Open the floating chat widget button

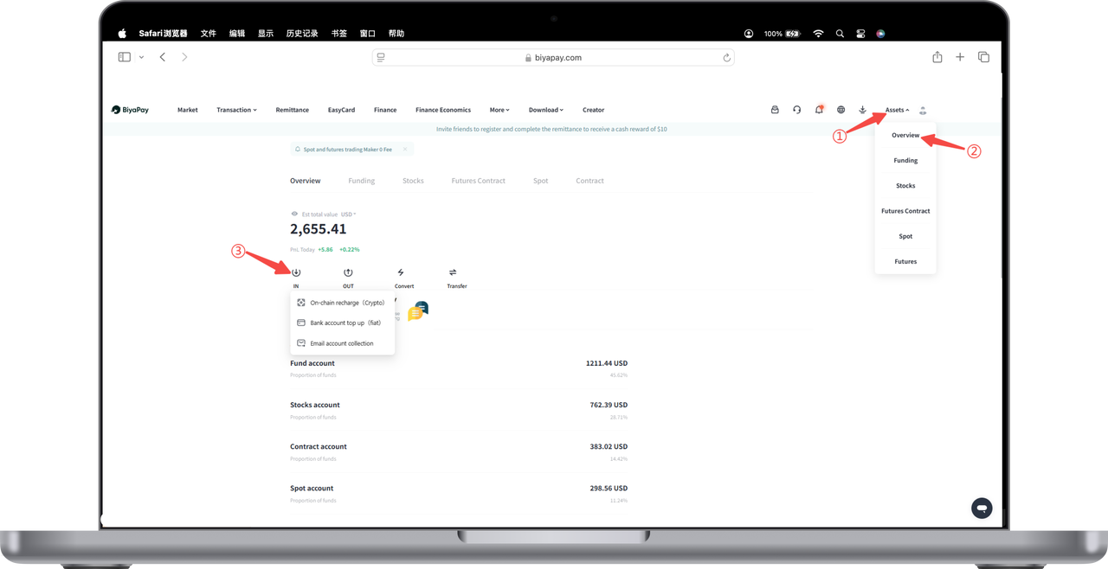[981, 508]
